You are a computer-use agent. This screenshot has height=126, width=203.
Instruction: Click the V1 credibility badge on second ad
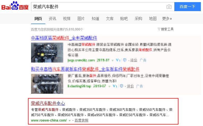pos(115,86)
